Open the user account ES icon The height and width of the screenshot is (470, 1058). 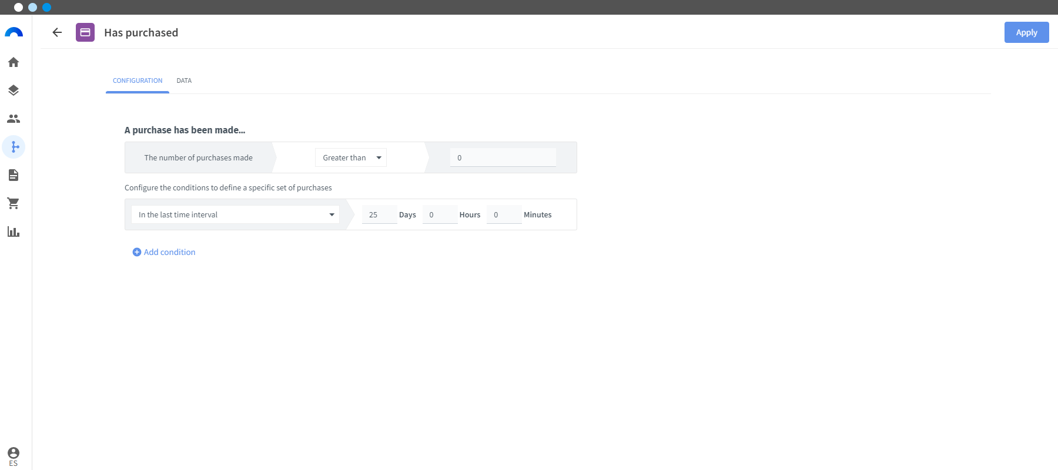point(14,456)
